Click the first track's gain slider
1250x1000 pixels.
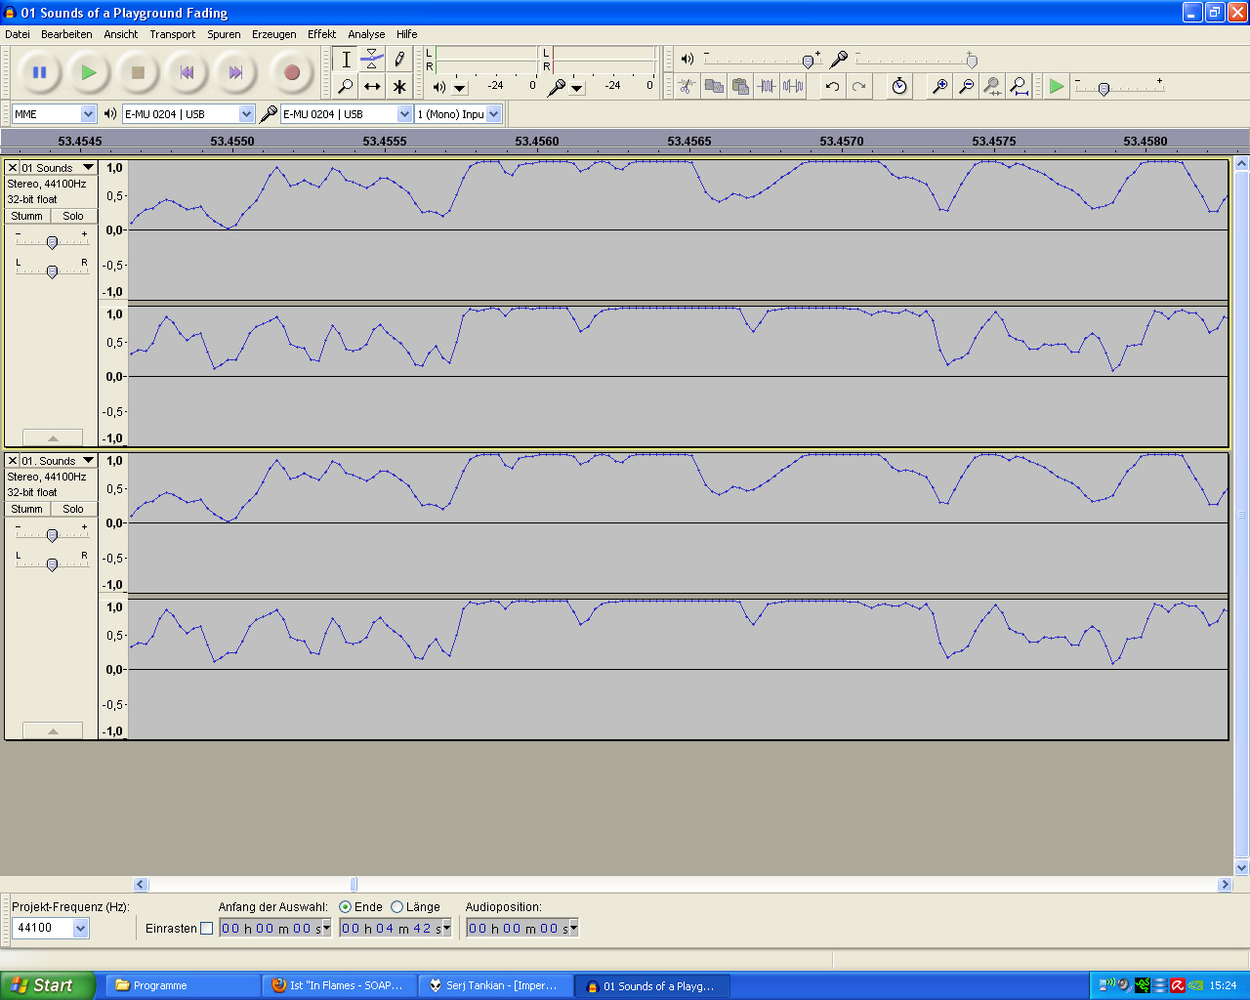click(x=52, y=241)
